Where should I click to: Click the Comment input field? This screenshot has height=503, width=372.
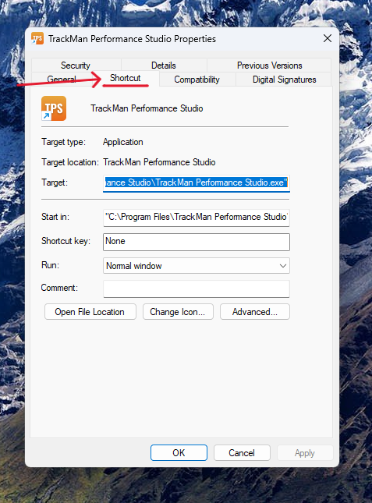coord(197,289)
